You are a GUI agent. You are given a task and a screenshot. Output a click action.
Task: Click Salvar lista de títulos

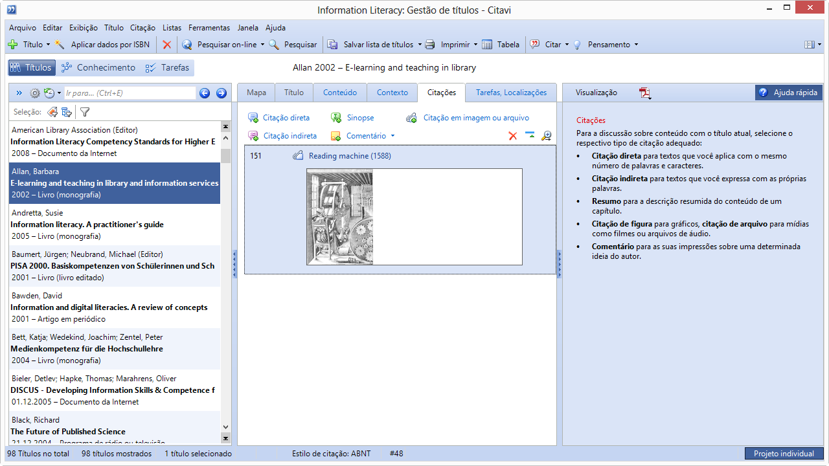(370, 45)
